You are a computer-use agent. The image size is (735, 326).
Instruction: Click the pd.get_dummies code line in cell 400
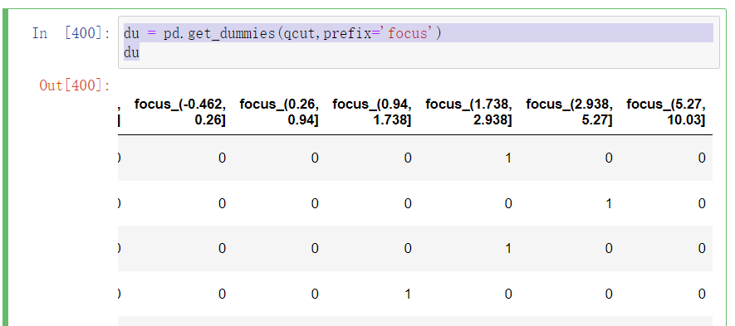[282, 34]
